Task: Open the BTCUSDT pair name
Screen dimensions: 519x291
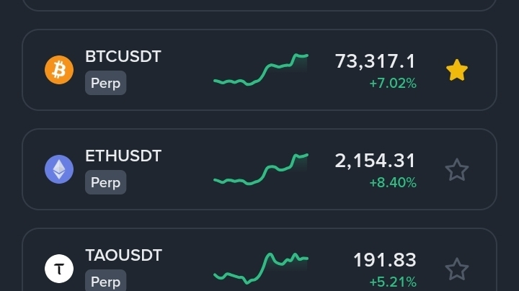Action: 123,56
